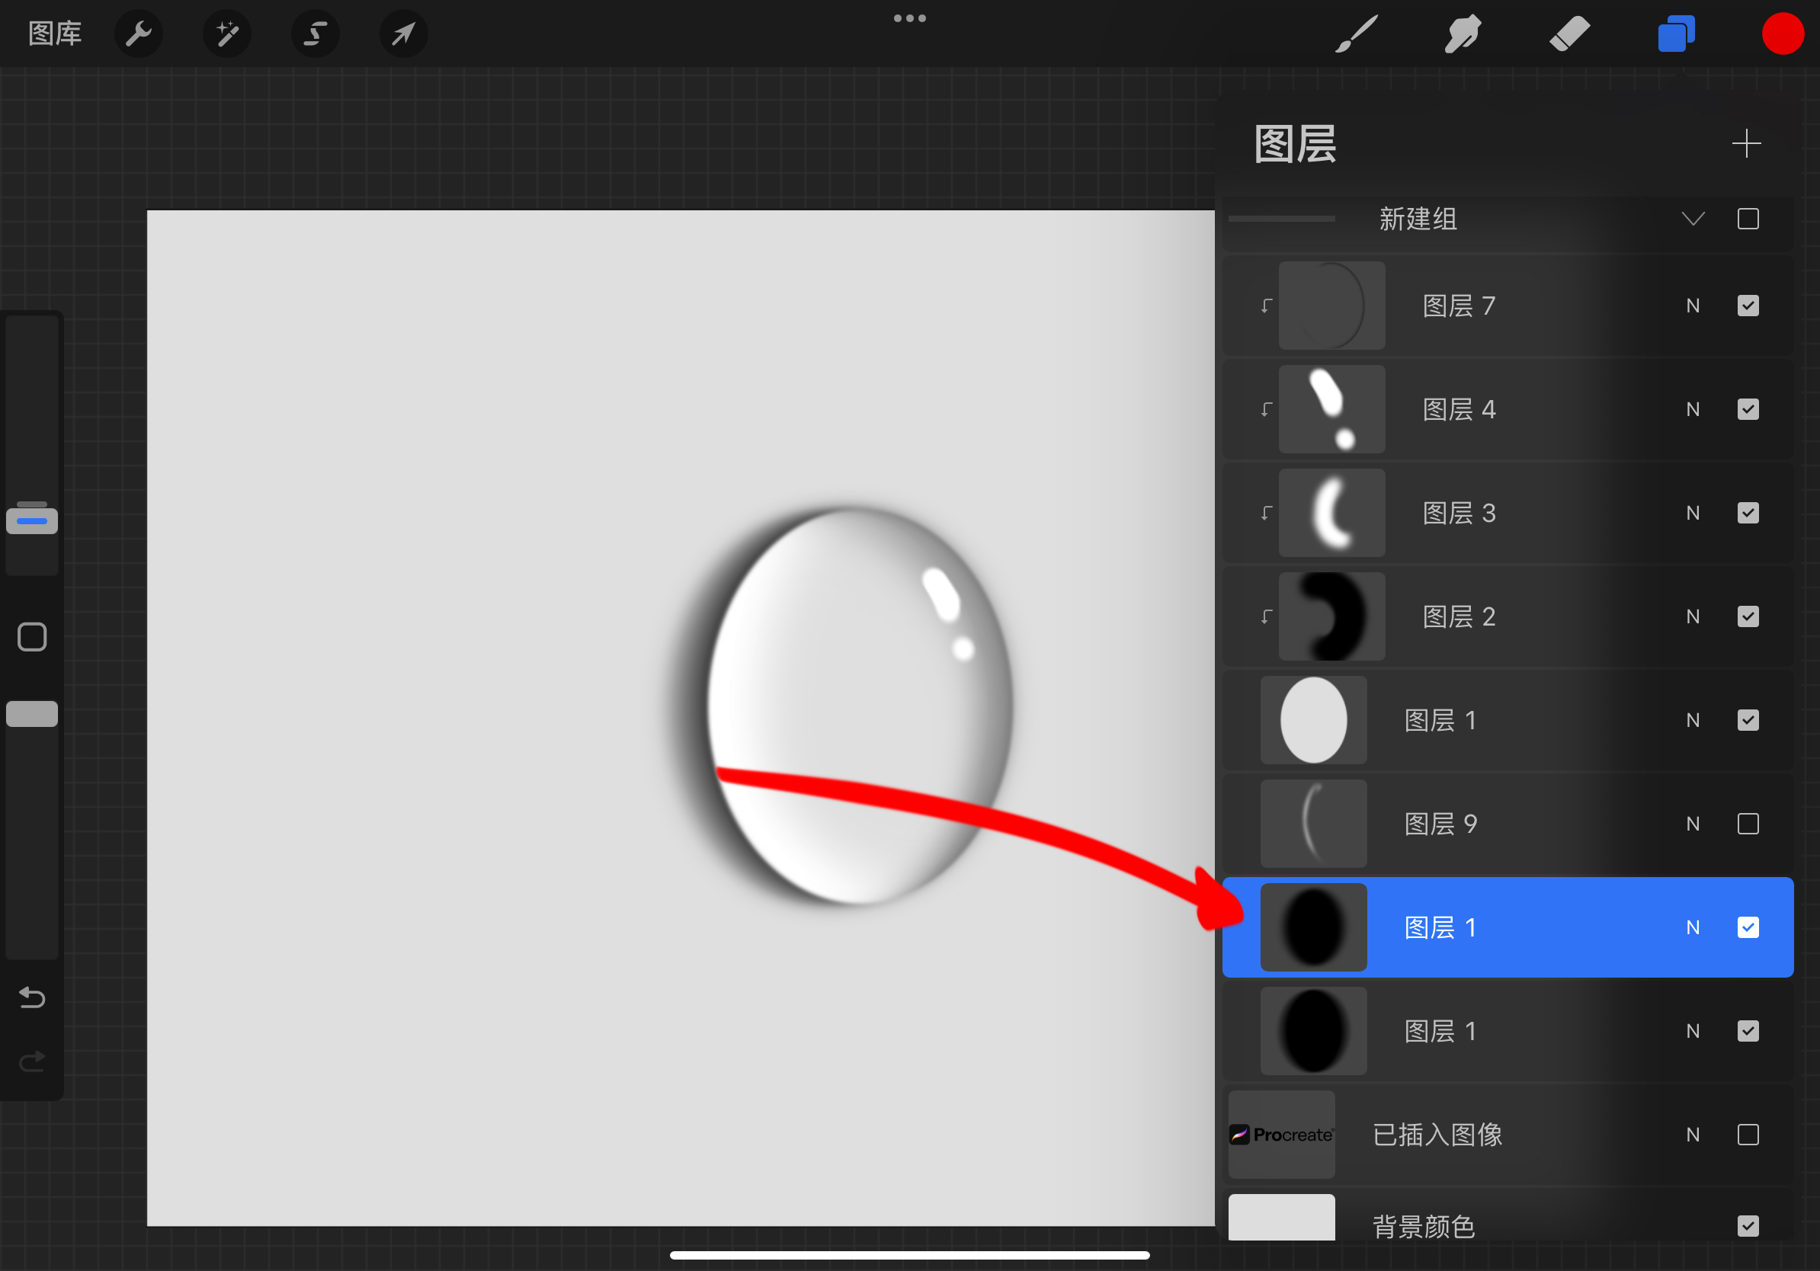1820x1271 pixels.
Task: Add a new layer with the plus button
Action: pos(1747,143)
